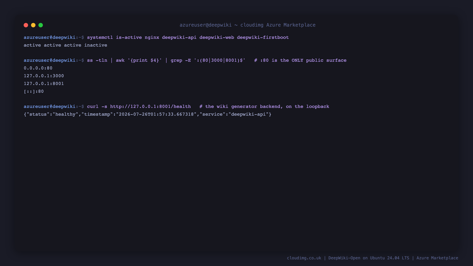Viewport: 473px width, 266px height.
Task: Click the yellow minimize window dot
Action: pos(33,25)
